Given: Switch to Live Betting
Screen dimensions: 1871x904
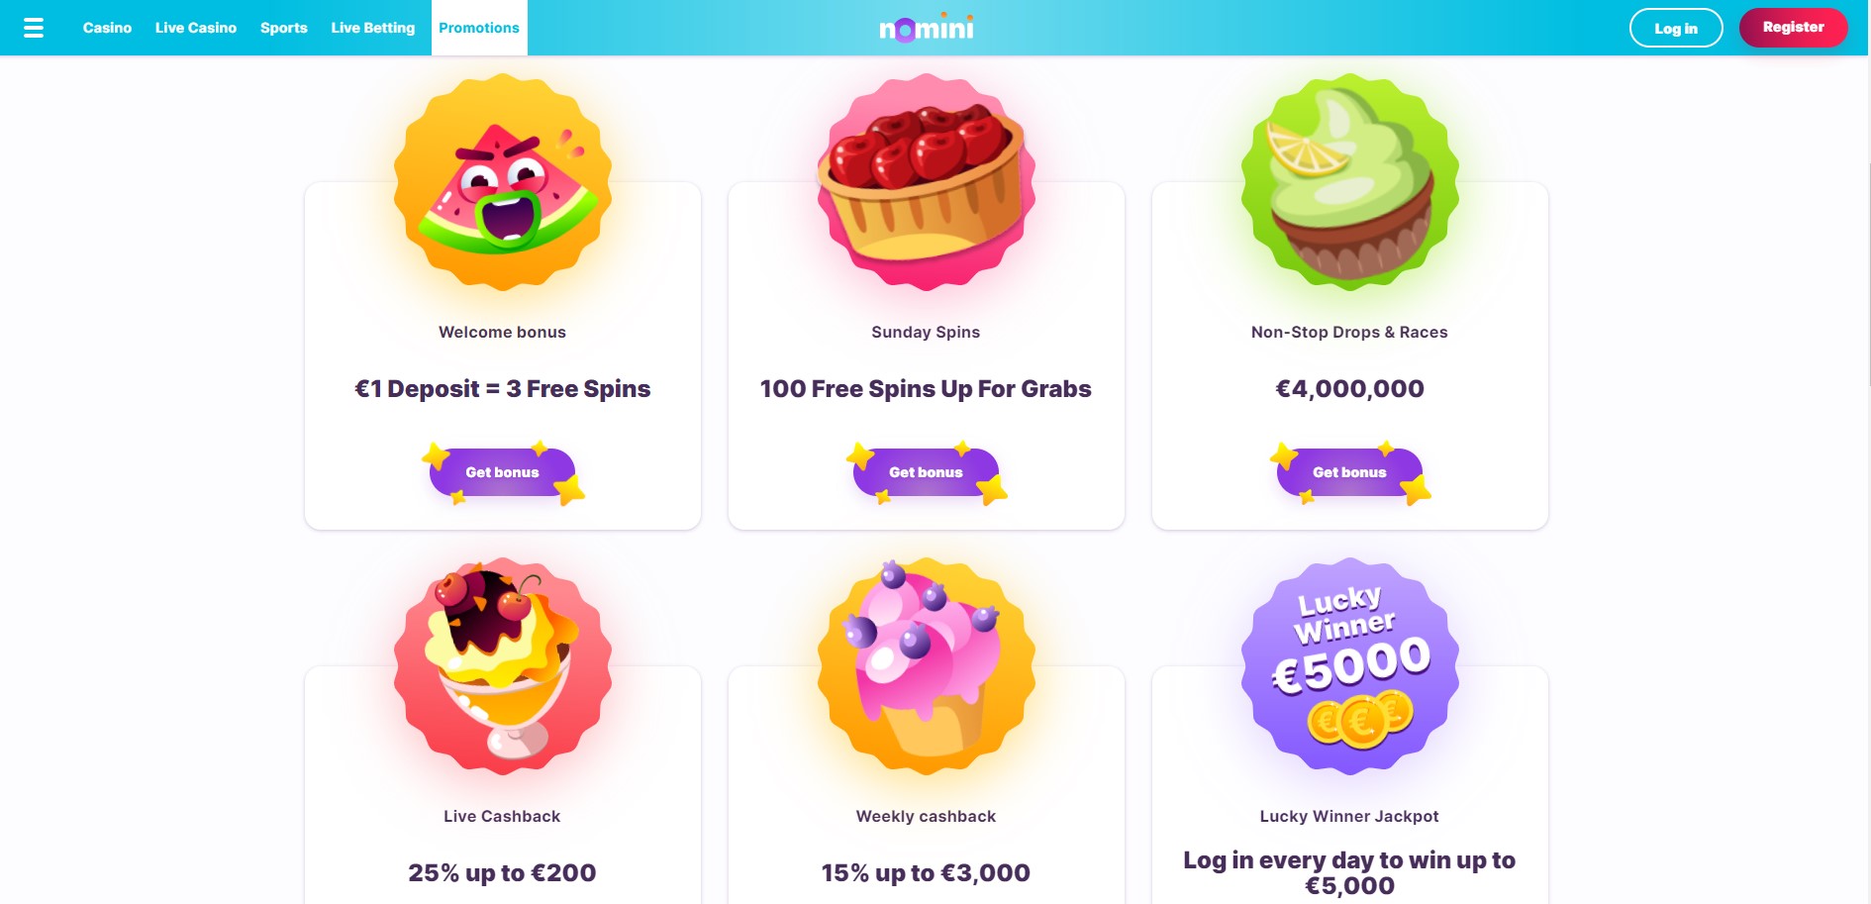Looking at the screenshot, I should [373, 28].
